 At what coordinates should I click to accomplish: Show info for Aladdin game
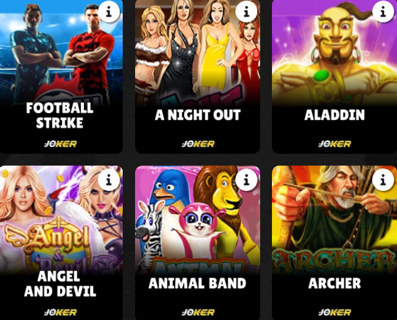point(383,12)
